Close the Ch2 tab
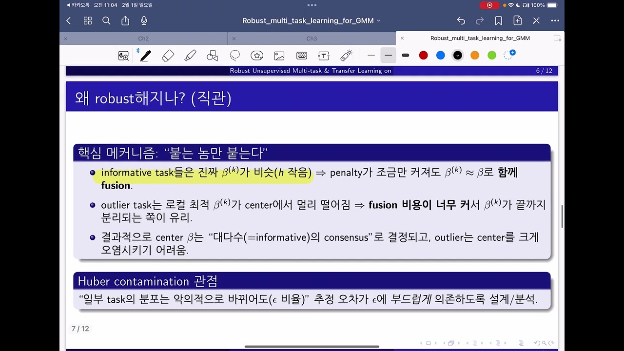The width and height of the screenshot is (624, 351). (x=66, y=39)
